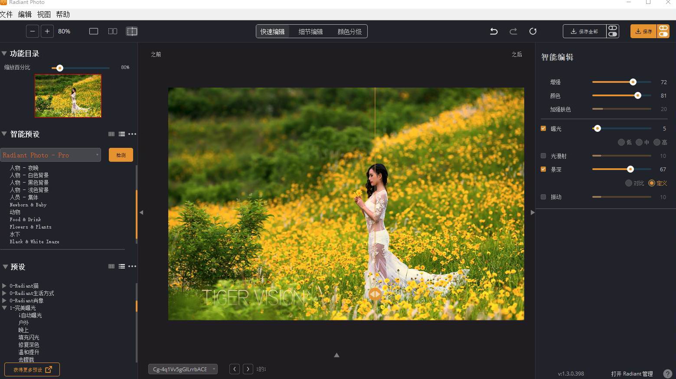The width and height of the screenshot is (676, 379).
Task: Collapse the 预设 section
Action: 5,267
